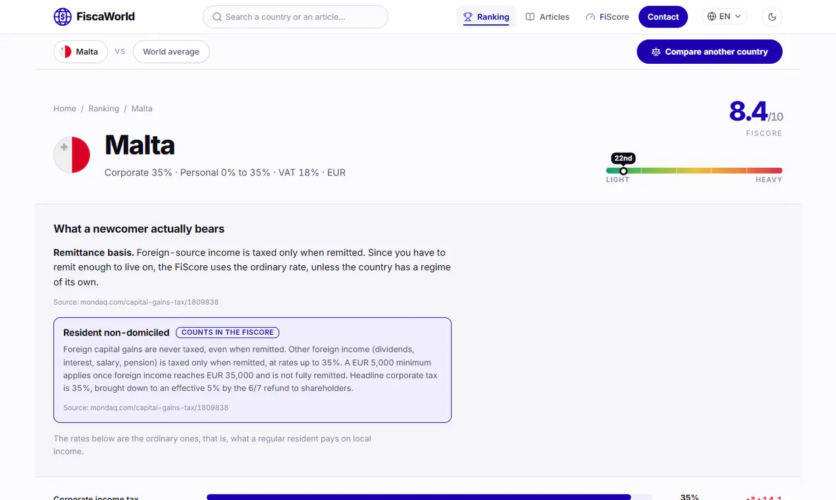Select the Malta country chip
Screen dimensions: 836x500
pos(80,52)
